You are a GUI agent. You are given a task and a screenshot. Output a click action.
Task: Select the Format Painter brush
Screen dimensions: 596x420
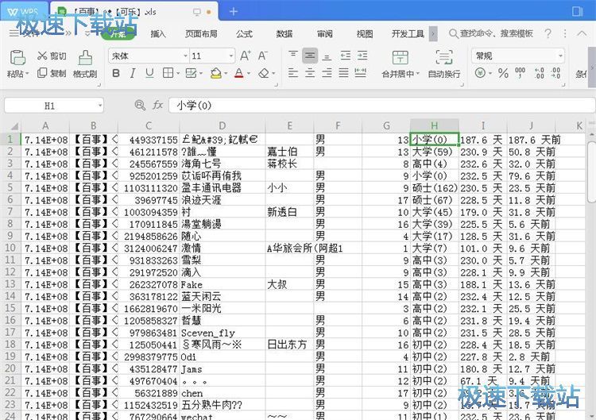pos(85,58)
